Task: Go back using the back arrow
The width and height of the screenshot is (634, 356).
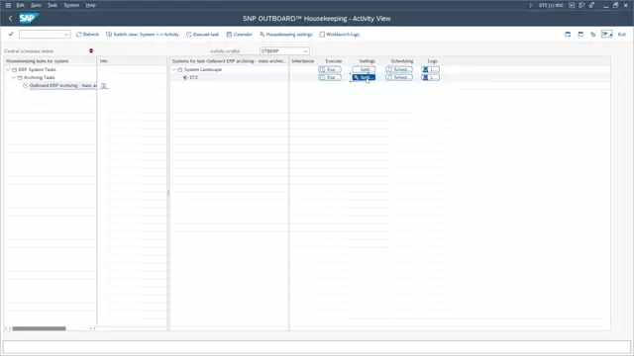Action: [11, 18]
